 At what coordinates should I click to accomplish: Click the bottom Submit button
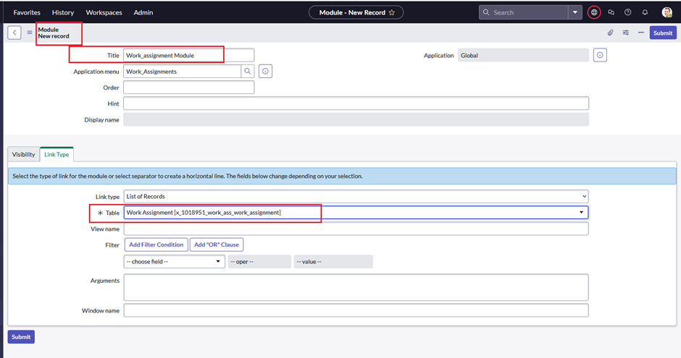[21, 337]
